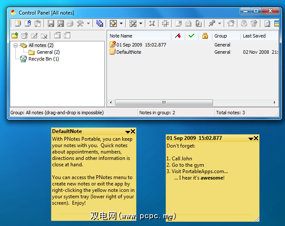Click the restore placement arrows icon
The image size is (285, 226).
165,23
